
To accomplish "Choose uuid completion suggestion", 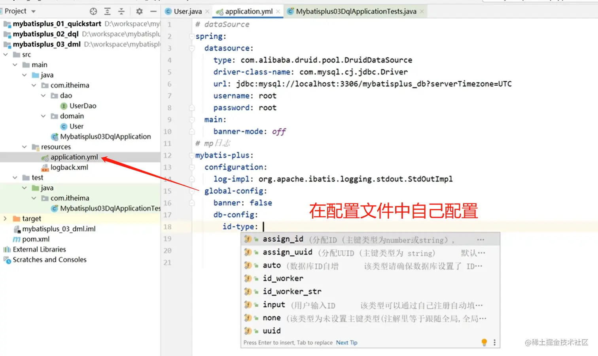I will tap(370, 331).
